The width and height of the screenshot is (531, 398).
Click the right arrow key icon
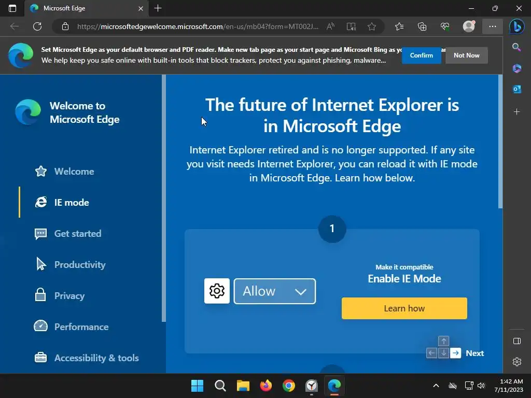pyautogui.click(x=456, y=353)
